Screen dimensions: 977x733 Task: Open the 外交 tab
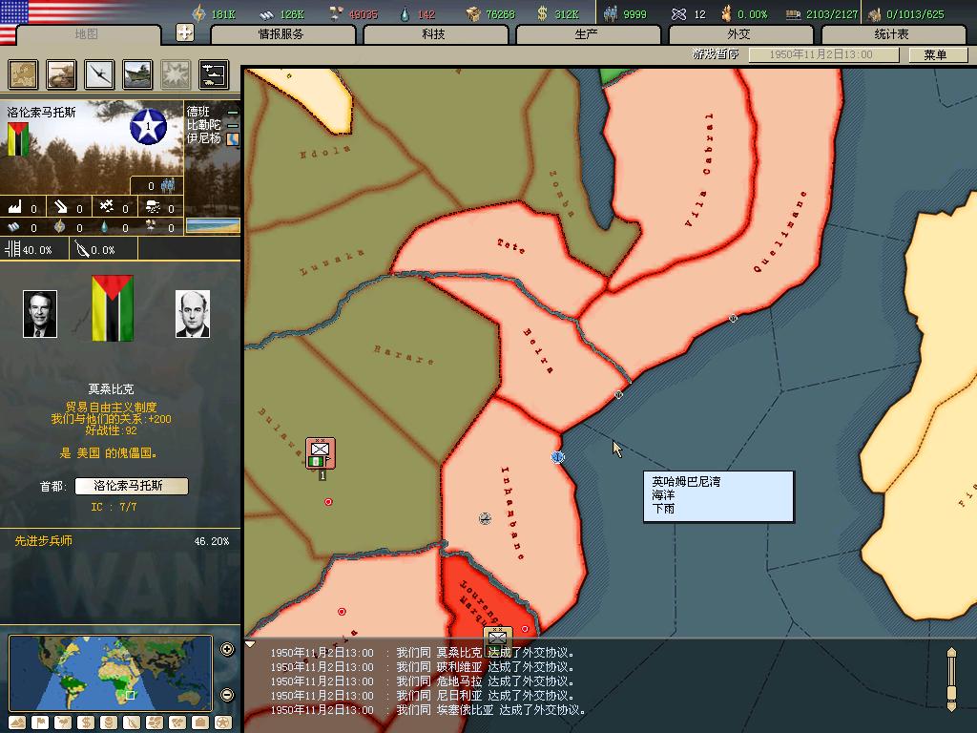click(x=739, y=34)
